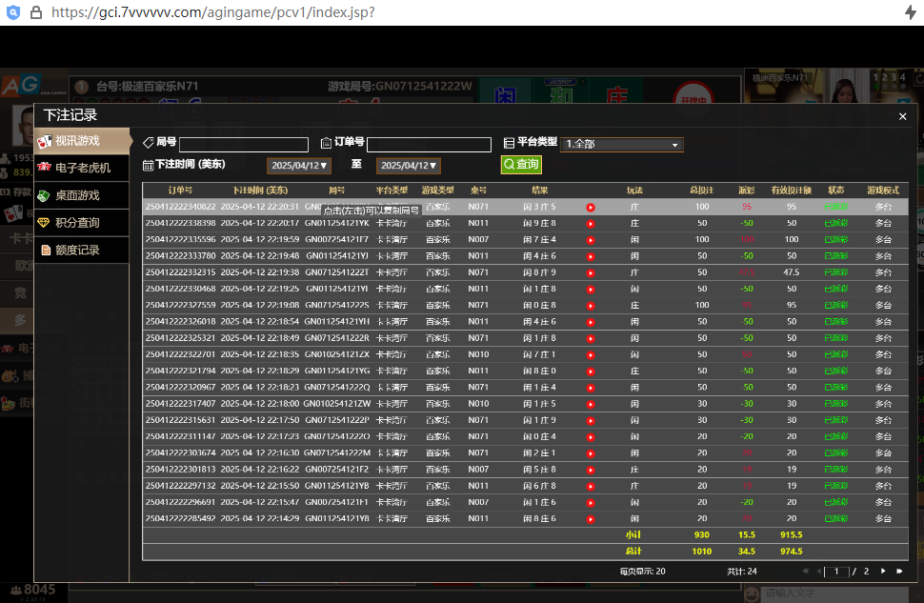This screenshot has height=603, width=924.
Task: Open 桌面游戏 sidebar tab
Action: point(82,195)
